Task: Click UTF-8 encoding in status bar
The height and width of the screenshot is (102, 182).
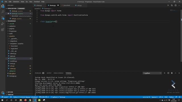Action: [x=161, y=97]
